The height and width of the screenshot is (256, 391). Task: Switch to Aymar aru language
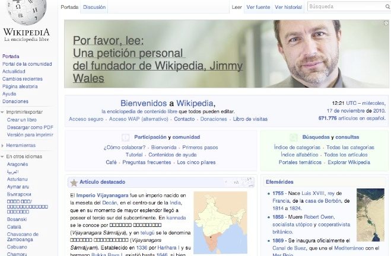coord(18,187)
